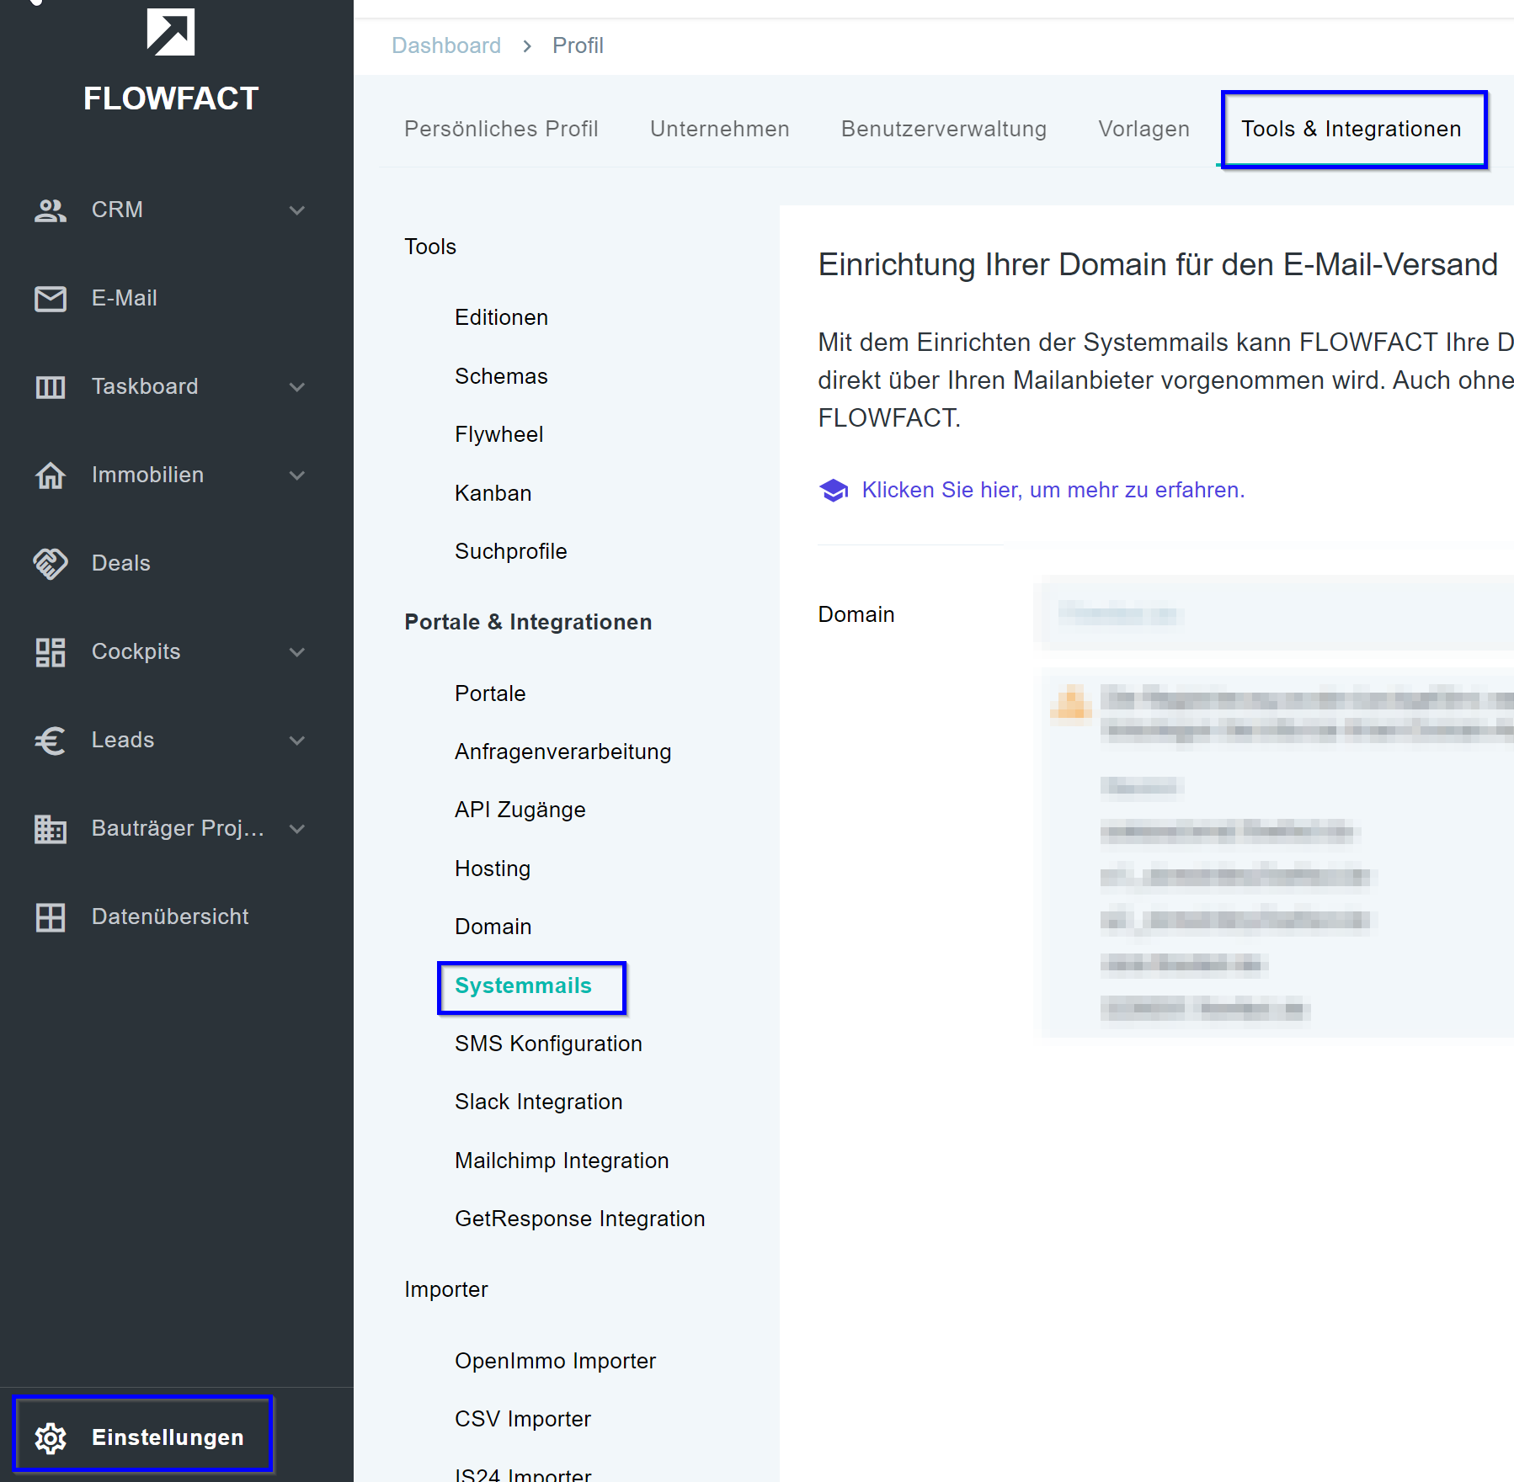
Task: Open Hosting settings
Action: pyautogui.click(x=493, y=868)
